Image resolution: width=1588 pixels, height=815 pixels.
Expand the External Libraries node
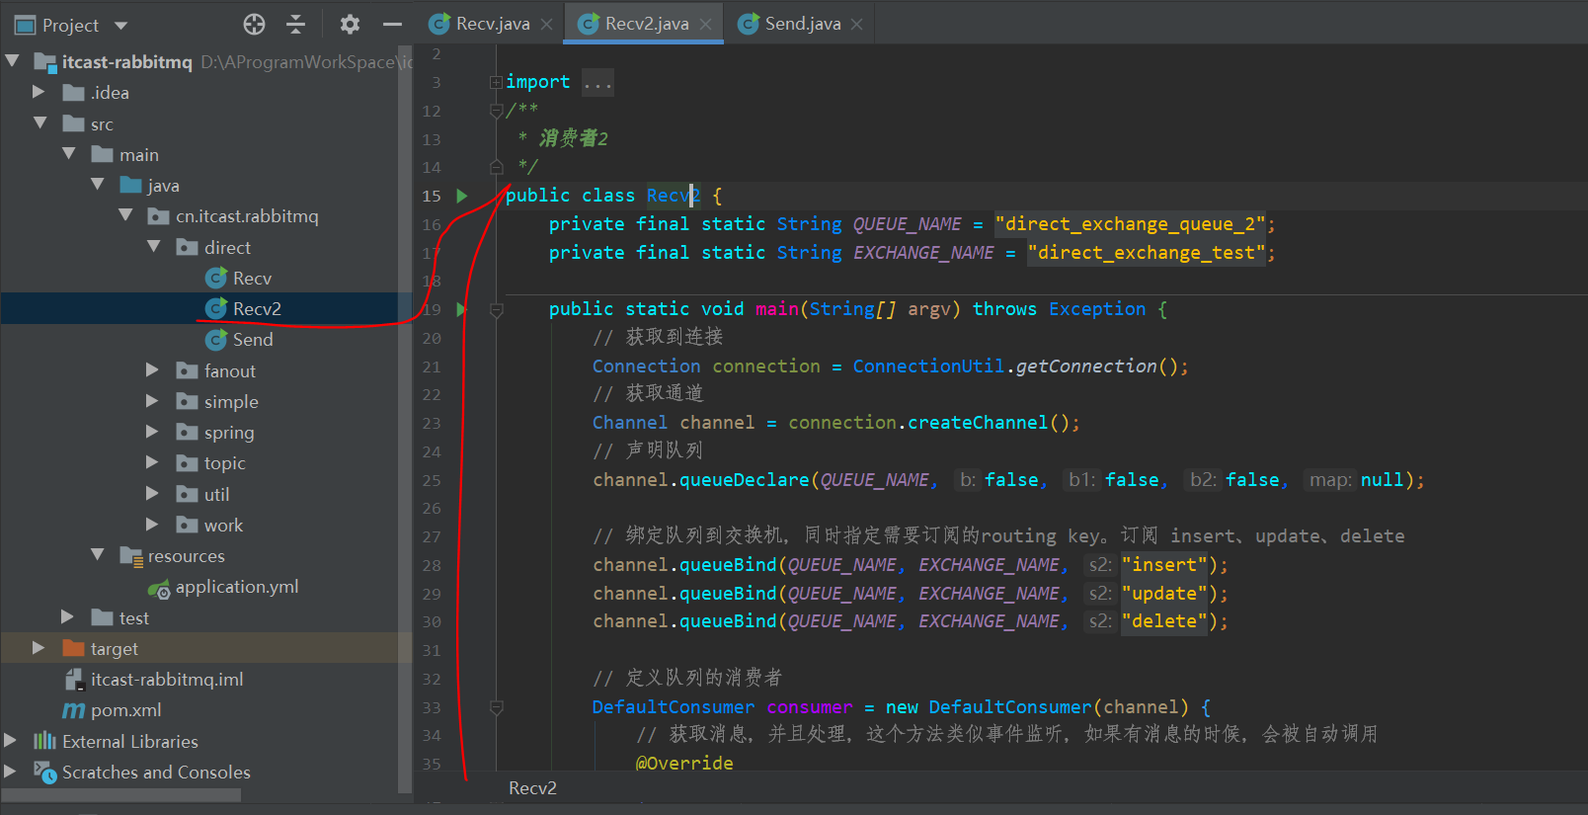[x=11, y=741]
